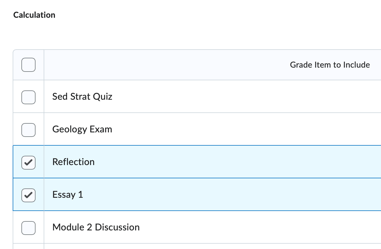Enable the Geology Exam checkbox
The image size is (381, 249).
(28, 130)
